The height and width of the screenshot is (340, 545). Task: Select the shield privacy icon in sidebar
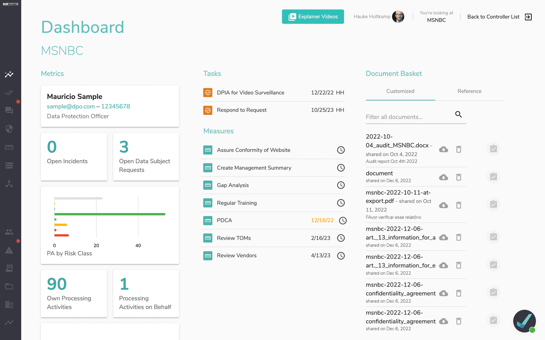point(10,129)
